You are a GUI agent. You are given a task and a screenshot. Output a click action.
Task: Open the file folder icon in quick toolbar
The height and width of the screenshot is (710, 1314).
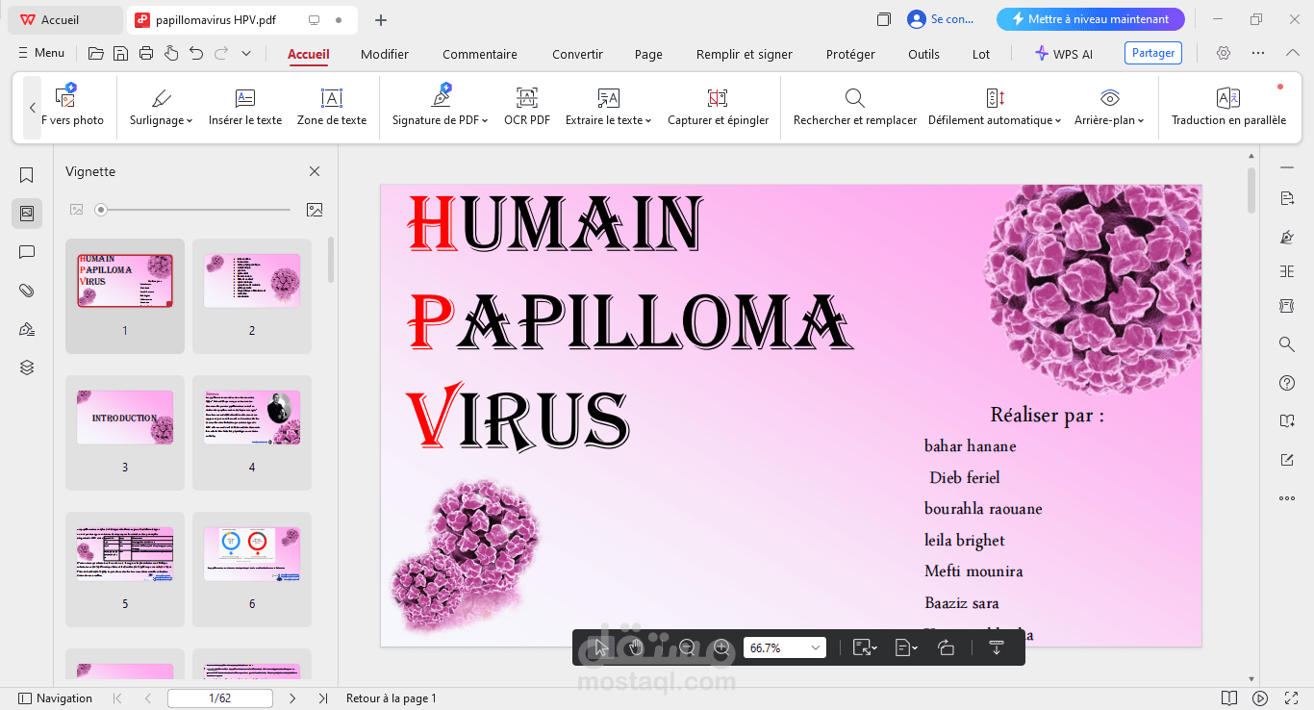95,54
